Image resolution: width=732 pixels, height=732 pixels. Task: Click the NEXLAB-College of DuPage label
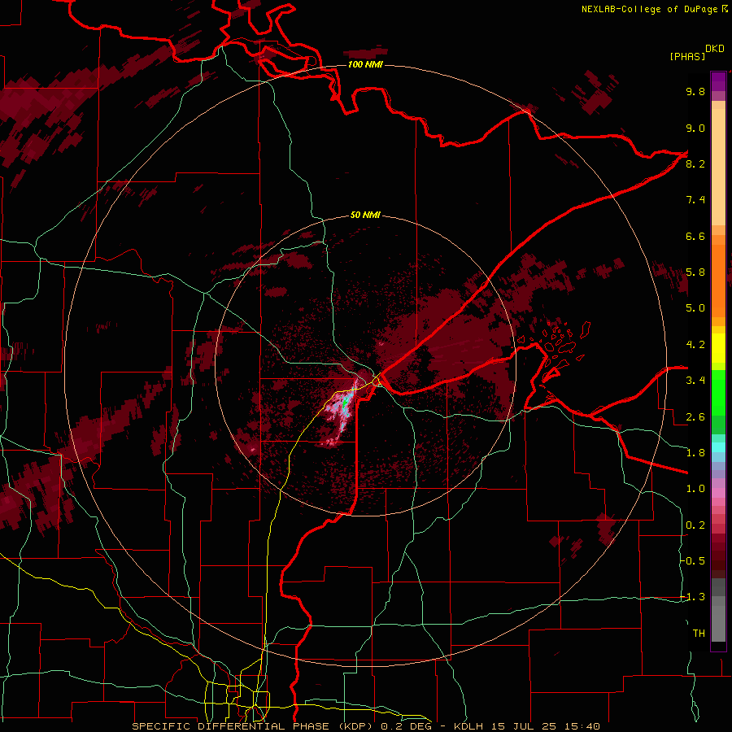pos(649,9)
